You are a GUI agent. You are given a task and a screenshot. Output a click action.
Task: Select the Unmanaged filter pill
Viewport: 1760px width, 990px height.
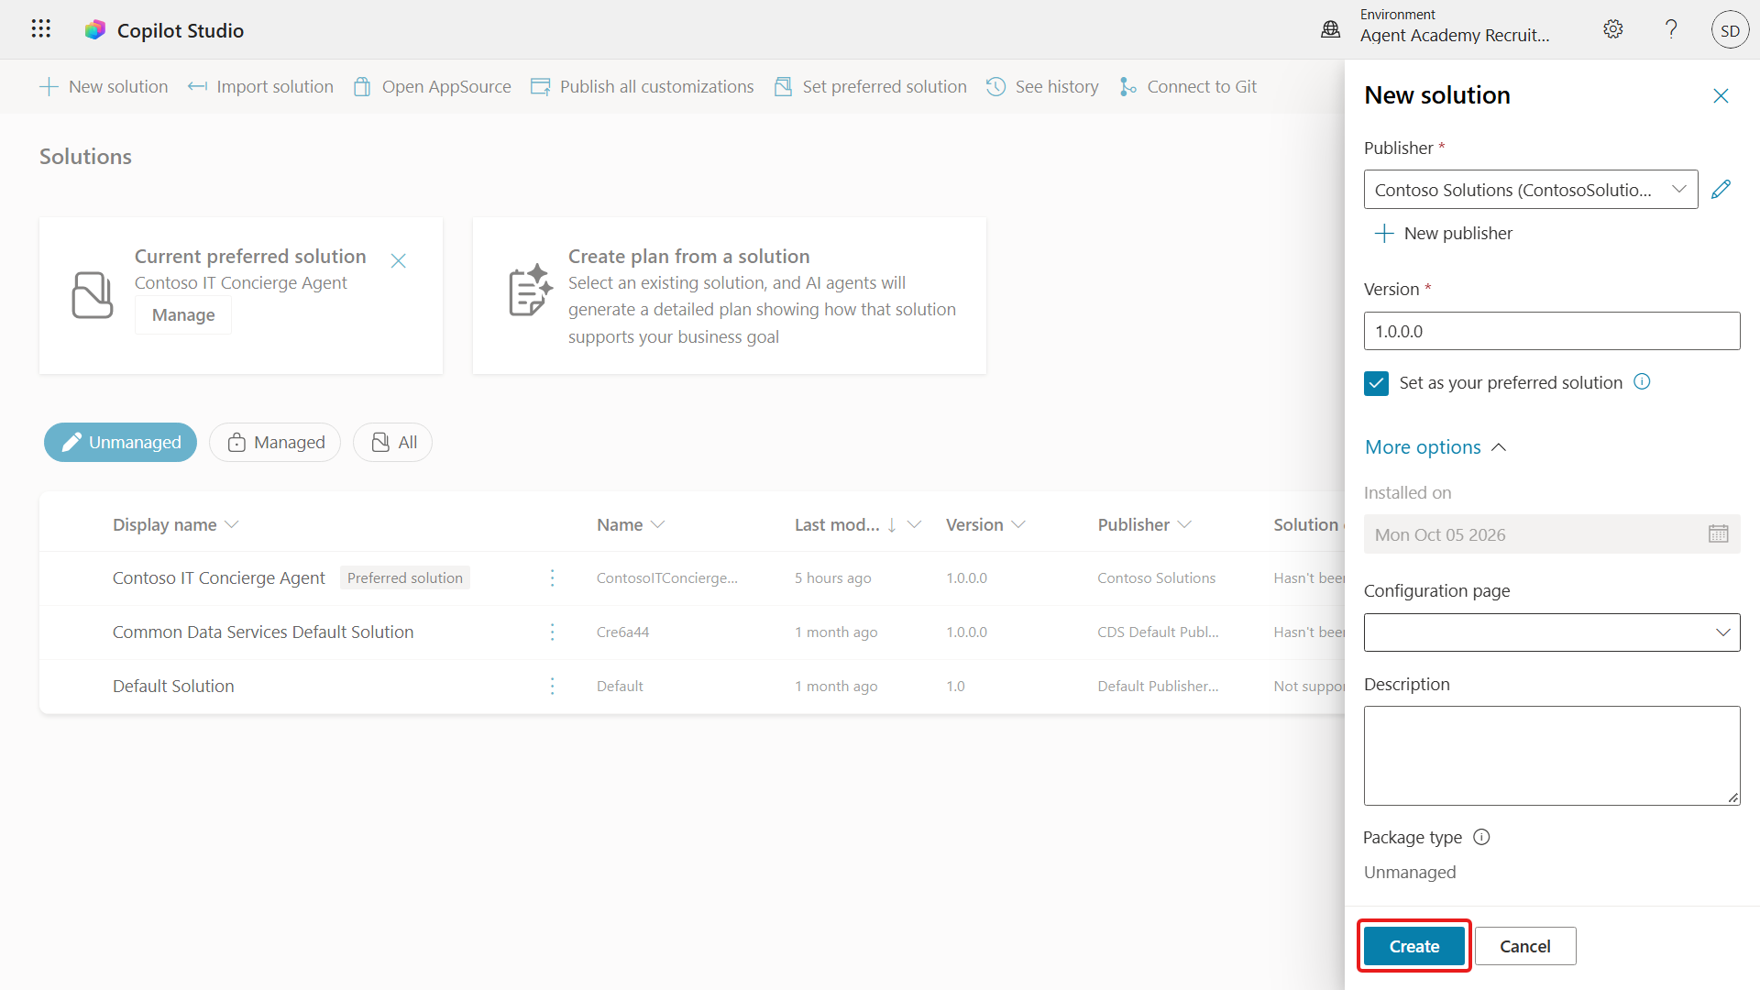click(x=120, y=442)
